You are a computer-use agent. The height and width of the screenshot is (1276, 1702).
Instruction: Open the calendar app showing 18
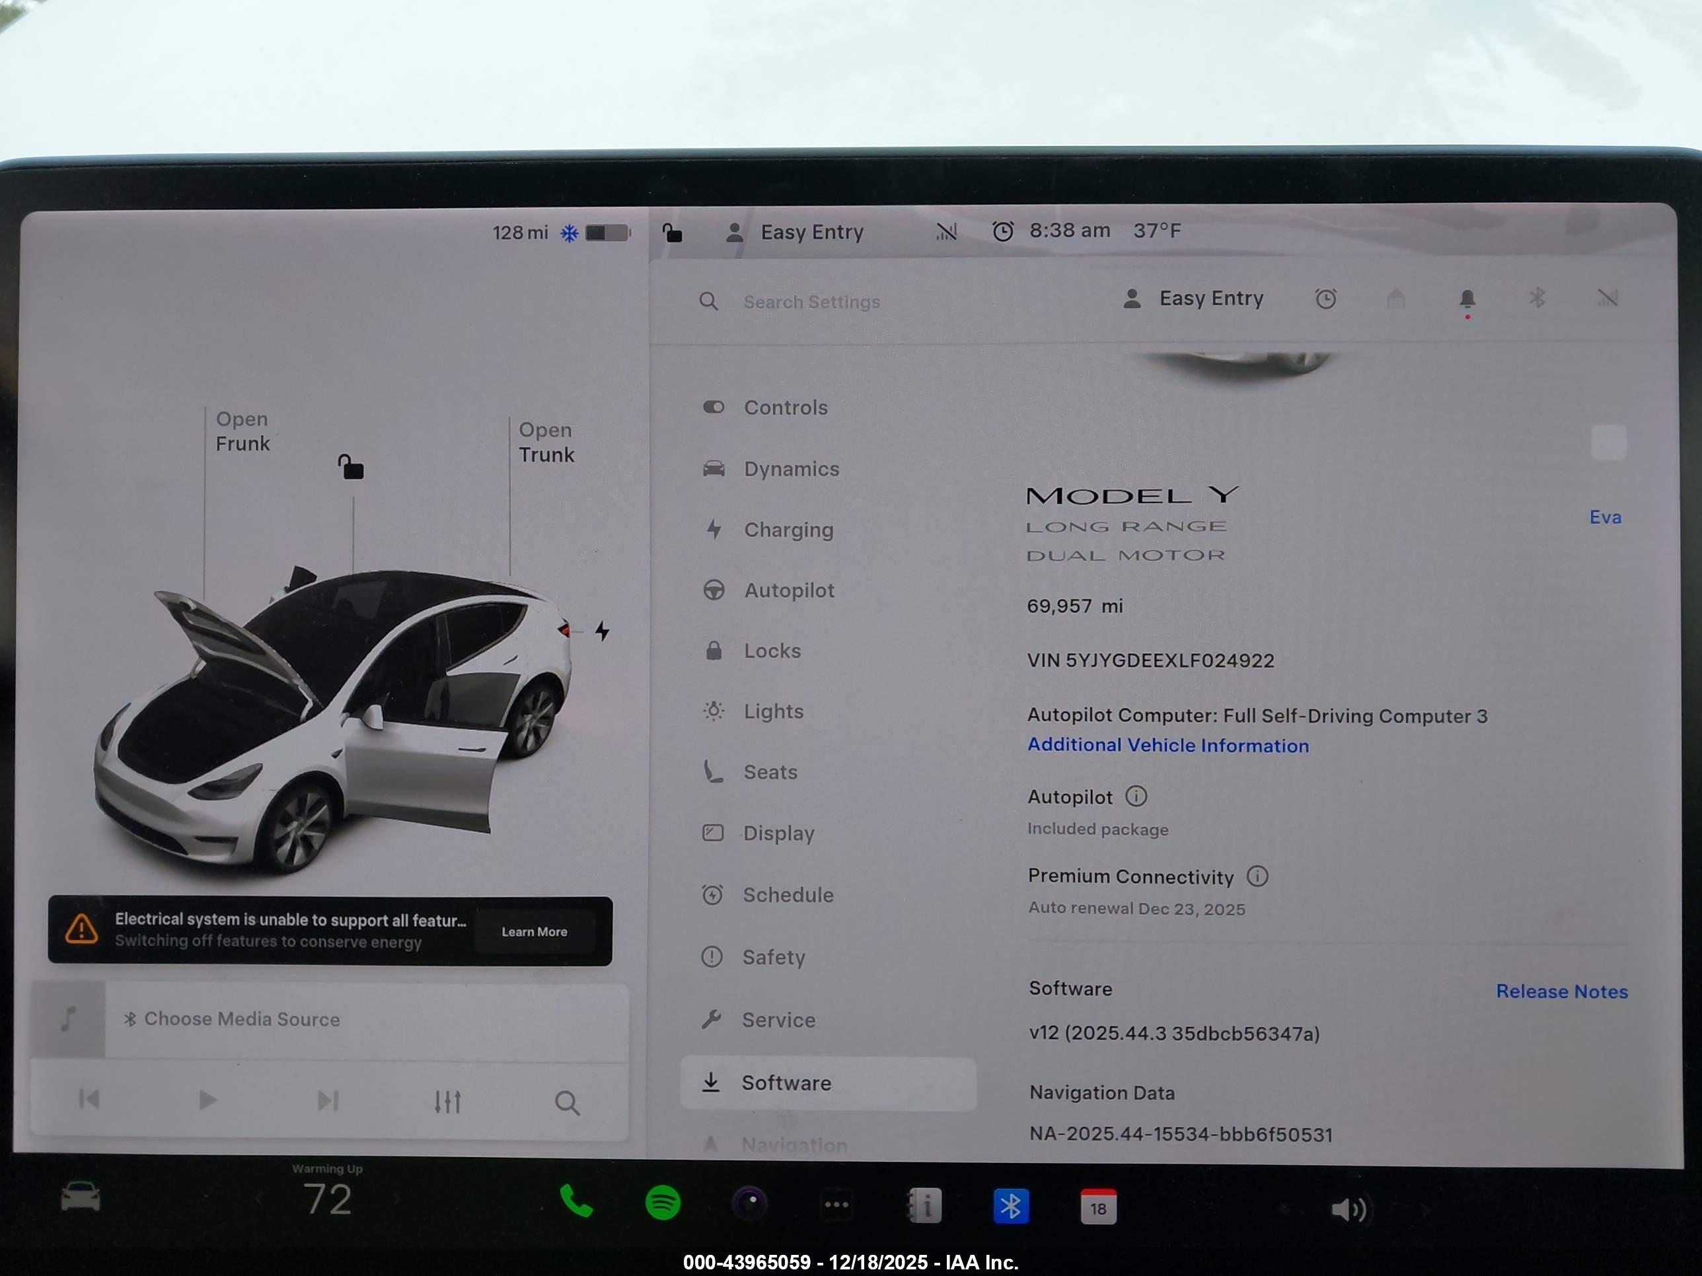[x=1098, y=1207]
